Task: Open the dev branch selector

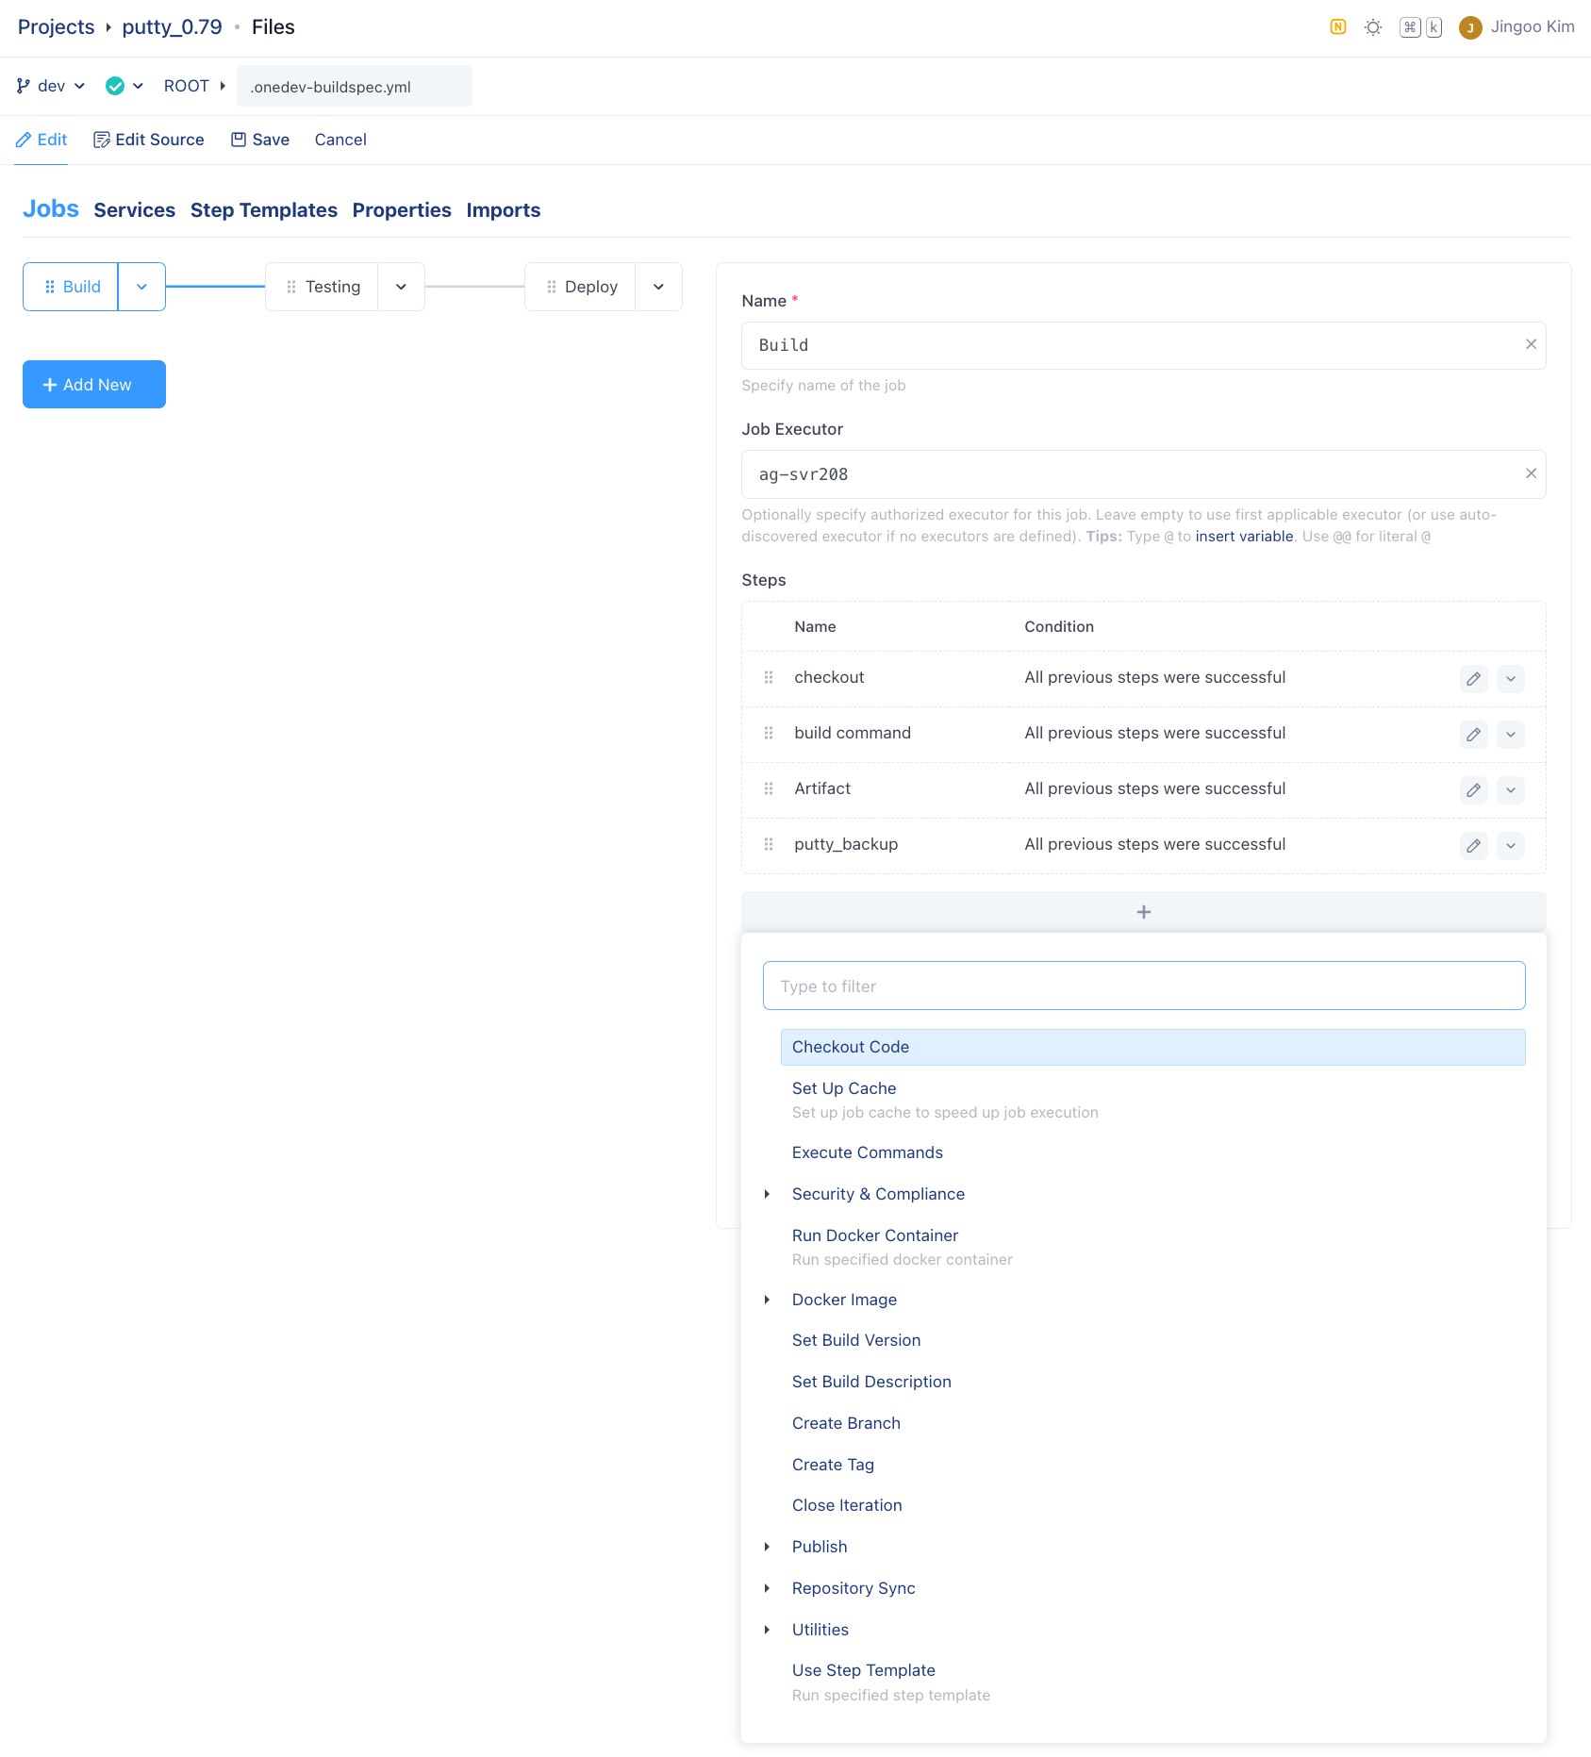Action: click(51, 86)
